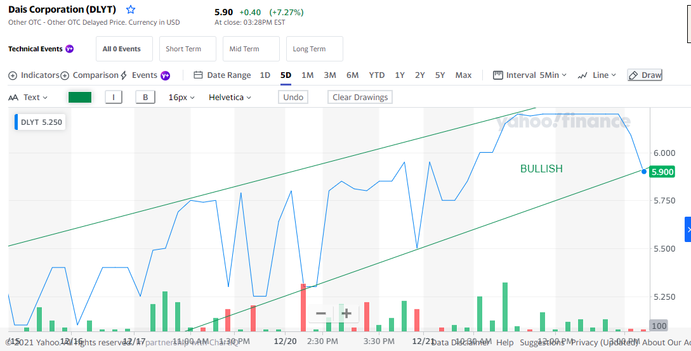691x351 pixels.
Task: Open the Interval 5Min dropdown
Action: pos(530,75)
